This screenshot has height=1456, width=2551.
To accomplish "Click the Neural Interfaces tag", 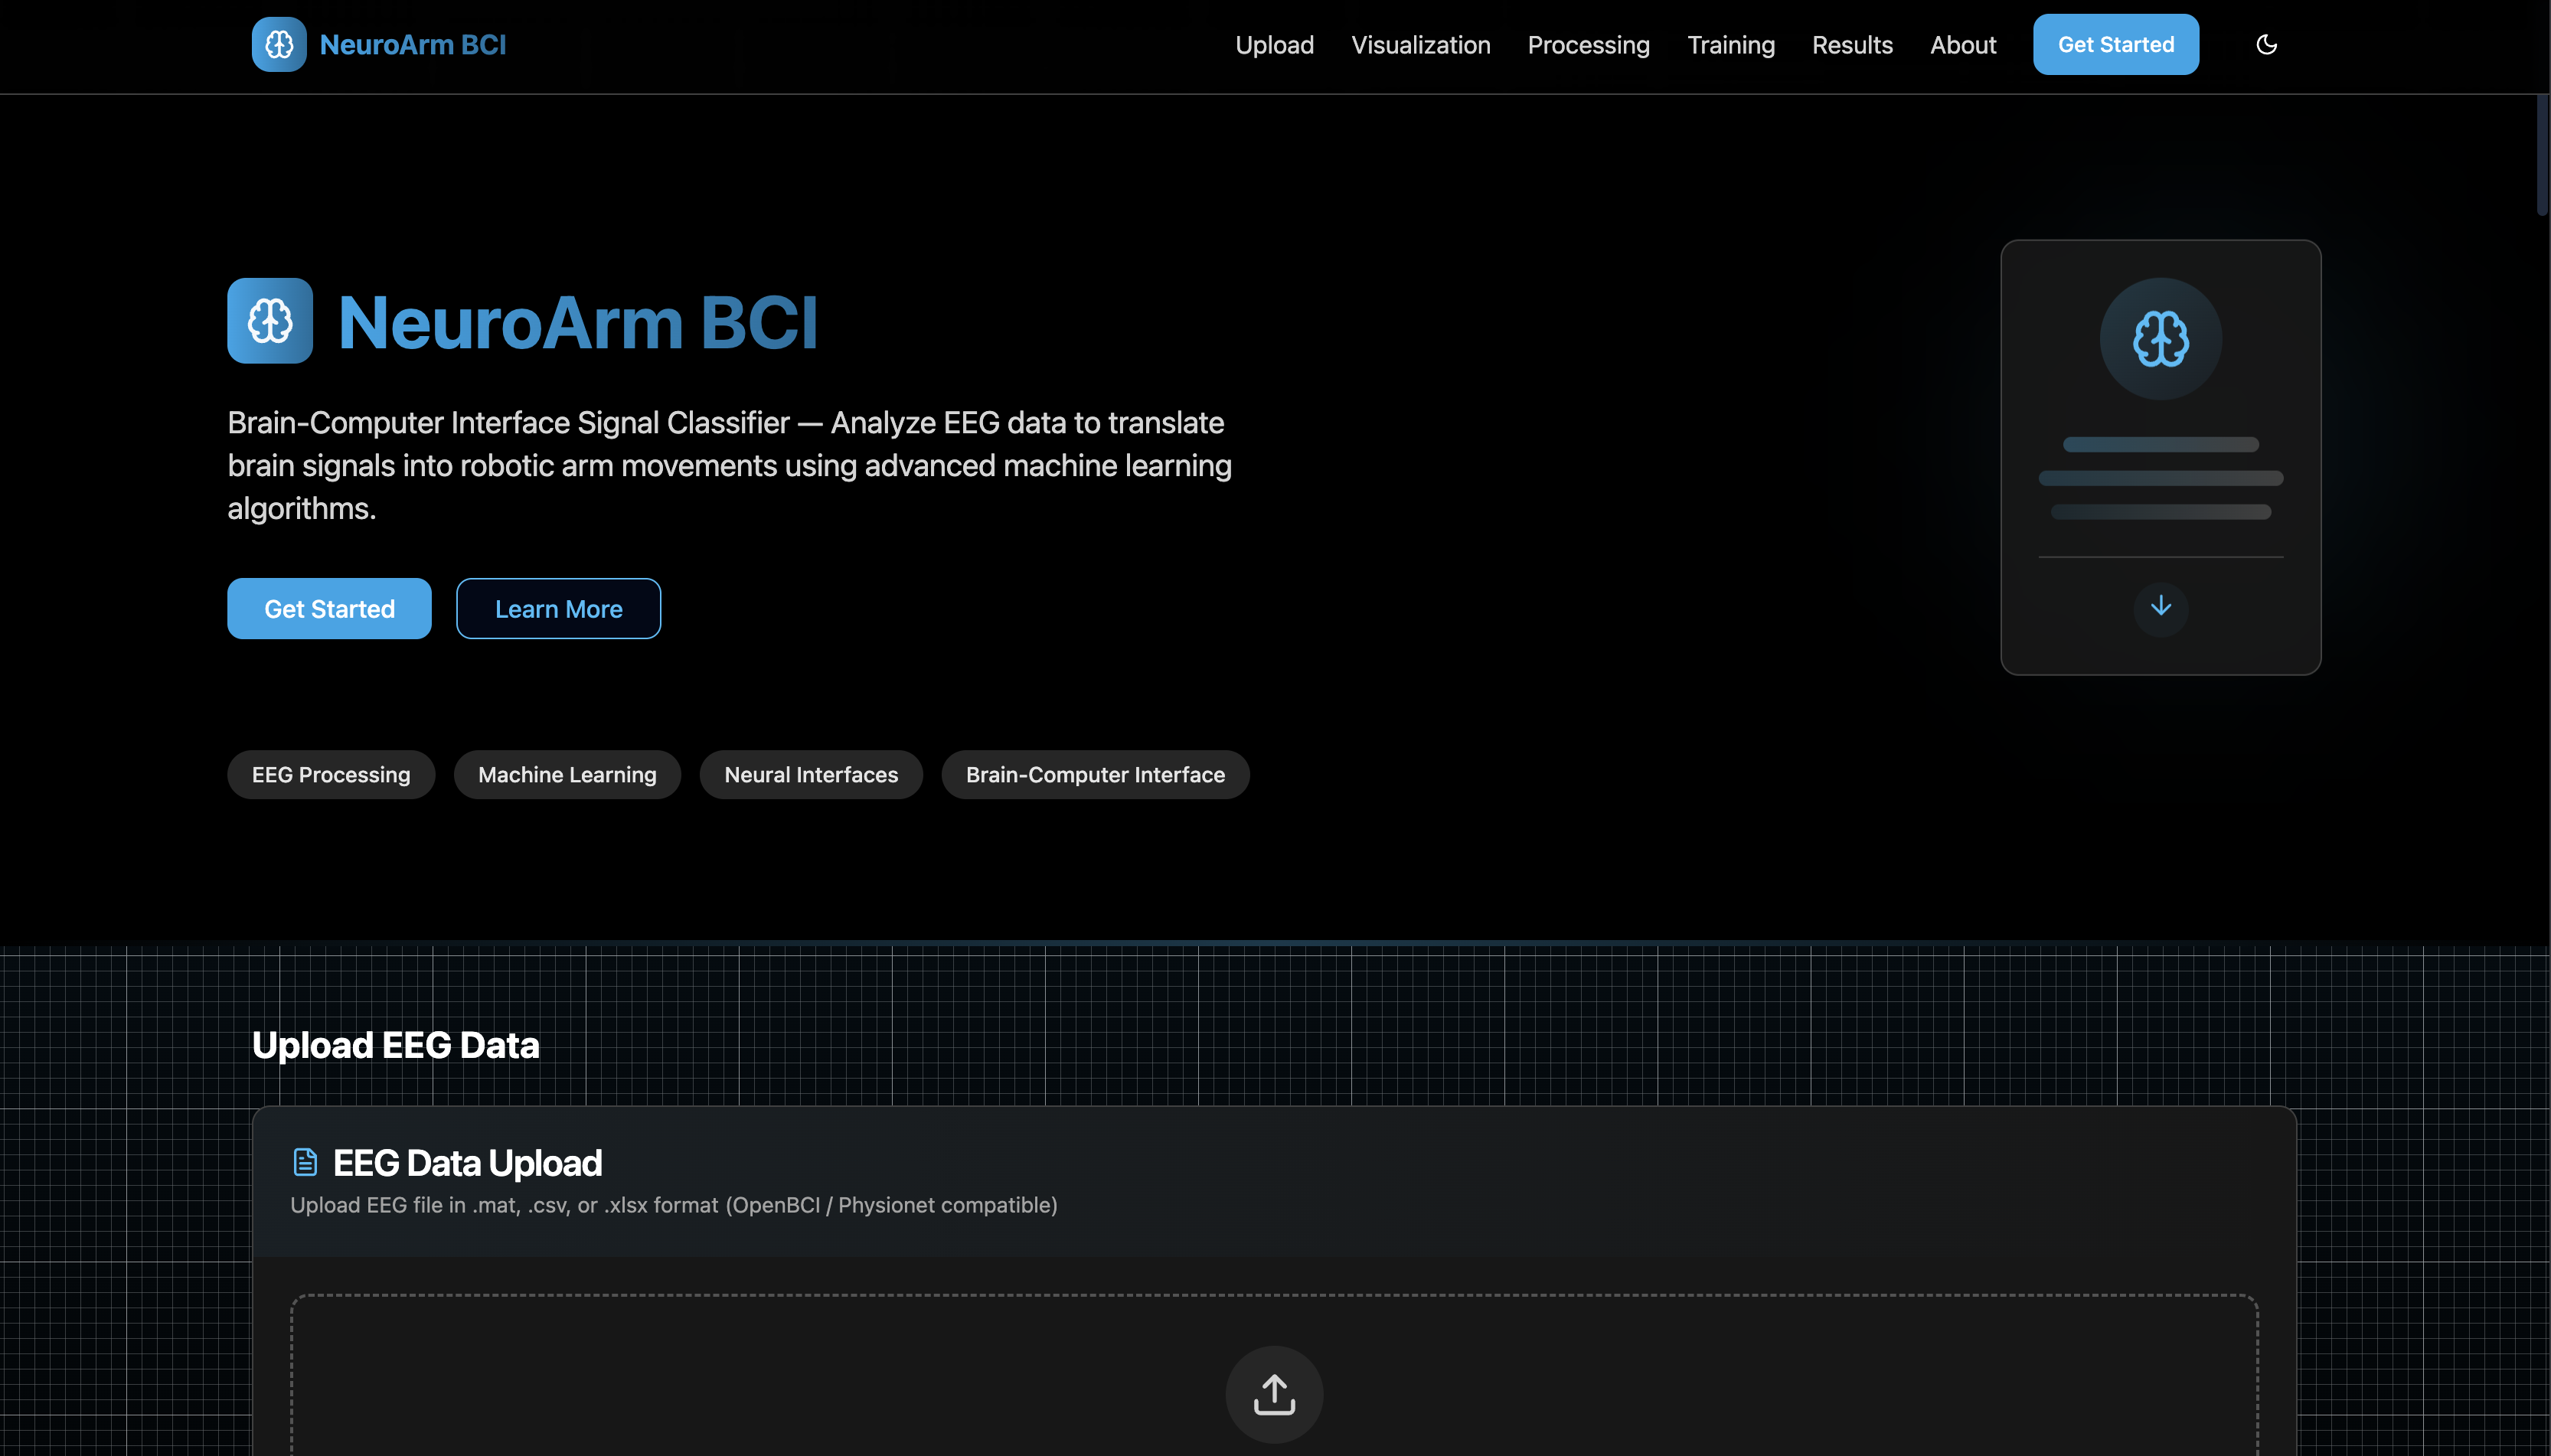I will tap(811, 774).
